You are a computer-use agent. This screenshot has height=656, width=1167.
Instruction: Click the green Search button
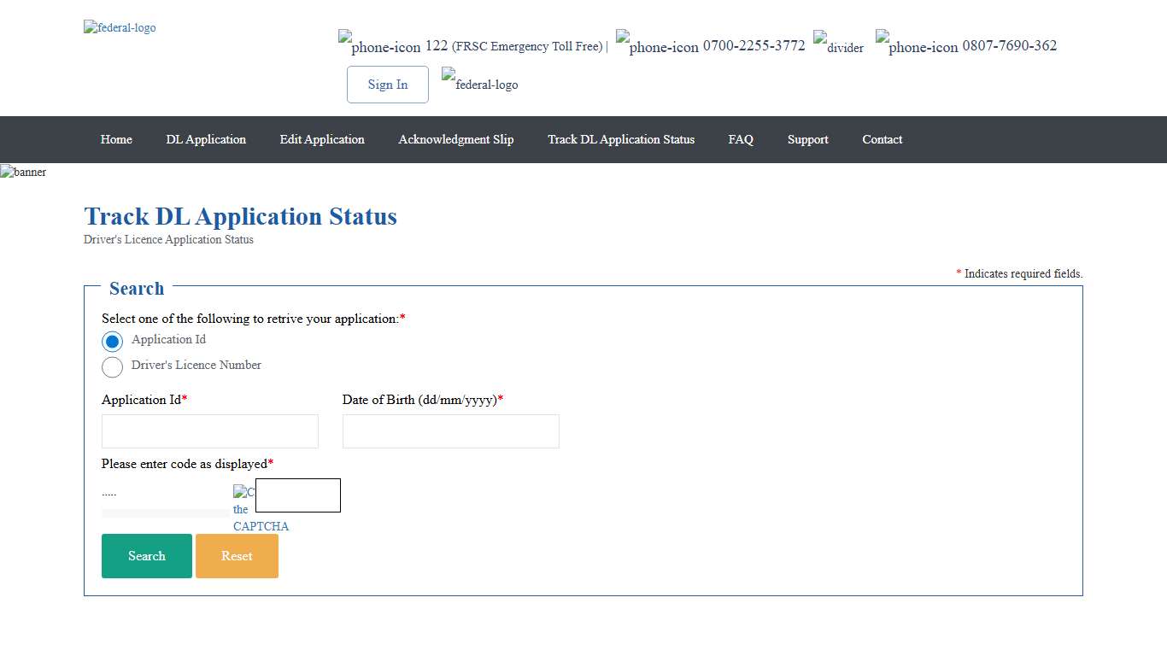(147, 556)
